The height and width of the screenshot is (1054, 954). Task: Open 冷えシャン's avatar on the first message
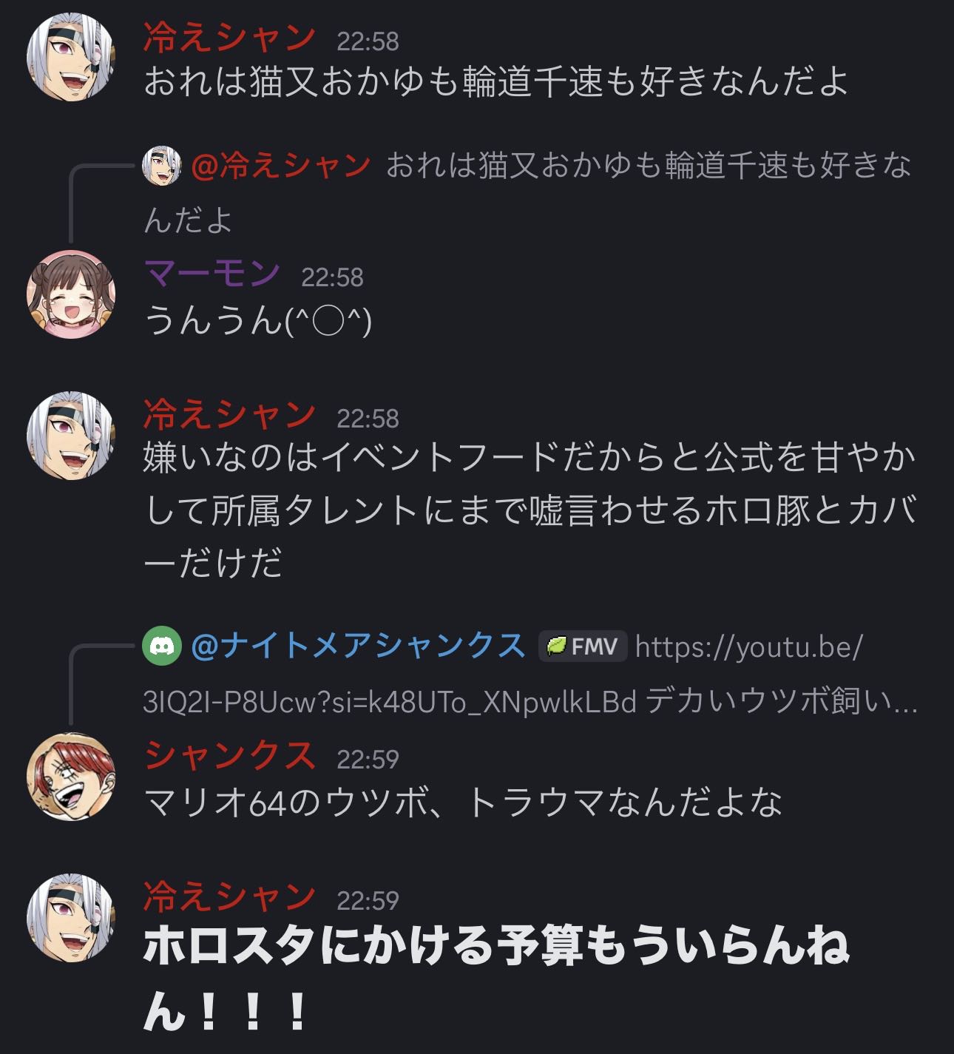(x=71, y=56)
